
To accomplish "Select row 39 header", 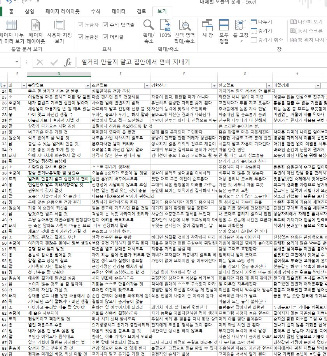I will click(4, 179).
